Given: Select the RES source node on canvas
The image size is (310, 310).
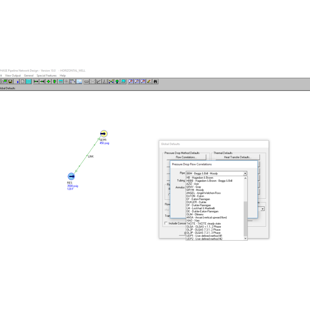Looking at the screenshot, I should pyautogui.click(x=71, y=176).
